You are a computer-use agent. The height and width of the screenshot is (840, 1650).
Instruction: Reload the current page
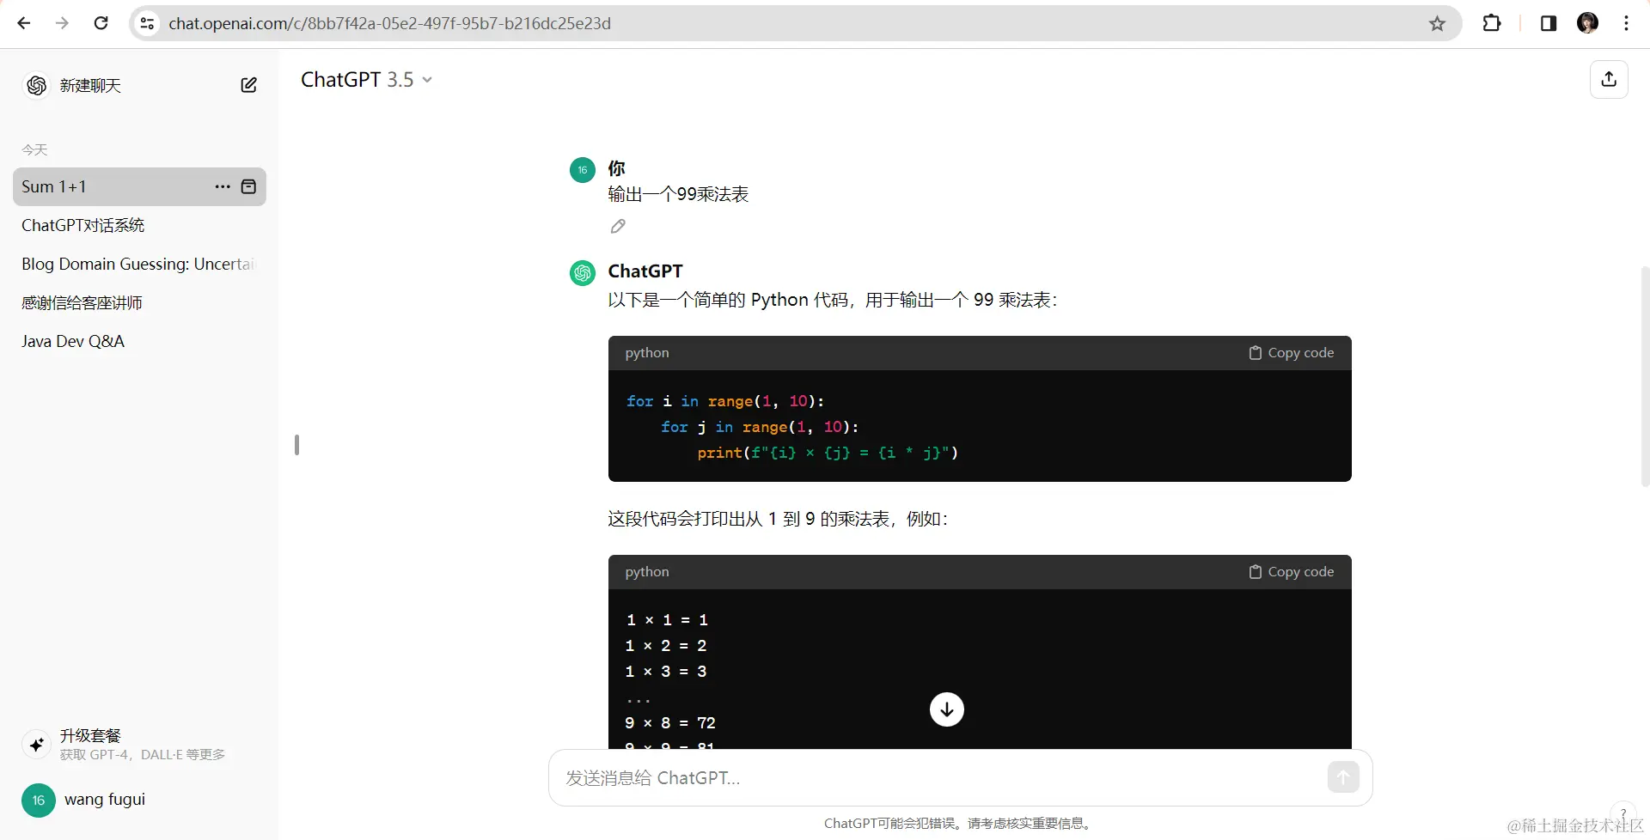[x=101, y=23]
